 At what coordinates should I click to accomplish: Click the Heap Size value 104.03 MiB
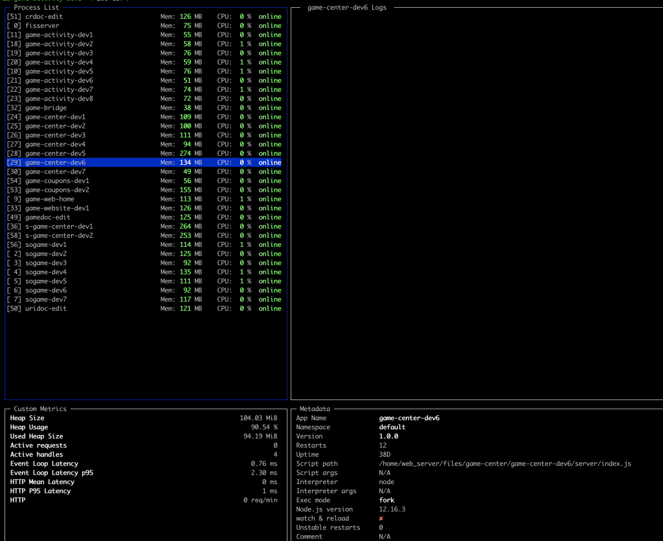[x=258, y=418]
